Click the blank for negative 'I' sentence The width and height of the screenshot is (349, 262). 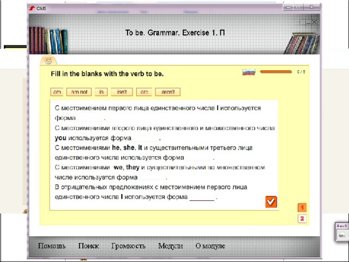coord(202,198)
